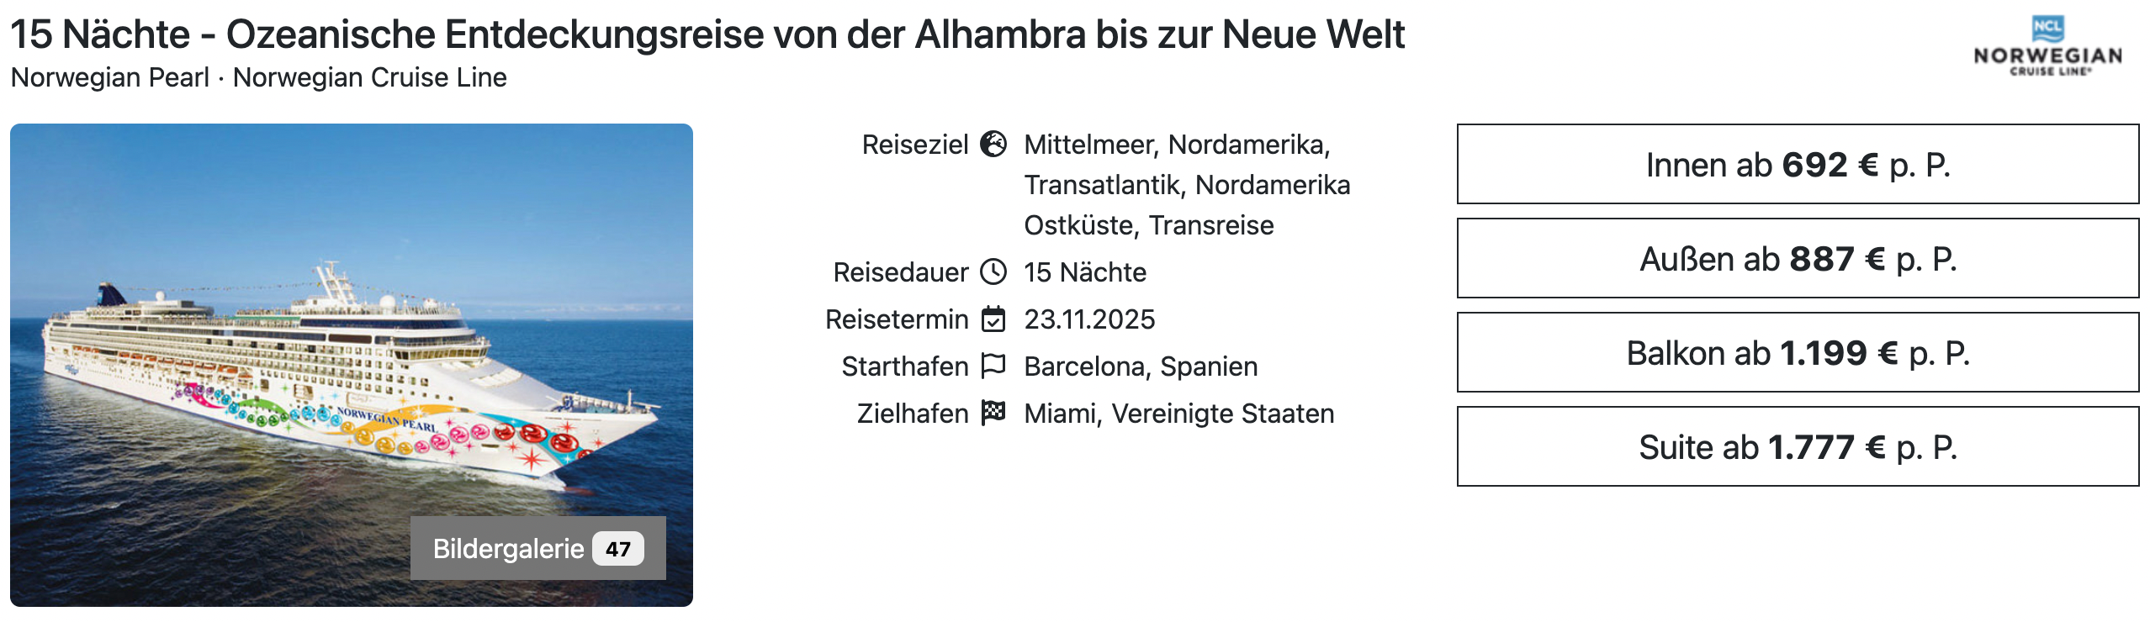Click the Miami, Vereinigte Staaten destination

pos(1178,414)
